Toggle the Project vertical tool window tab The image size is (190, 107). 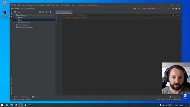pos(11,14)
